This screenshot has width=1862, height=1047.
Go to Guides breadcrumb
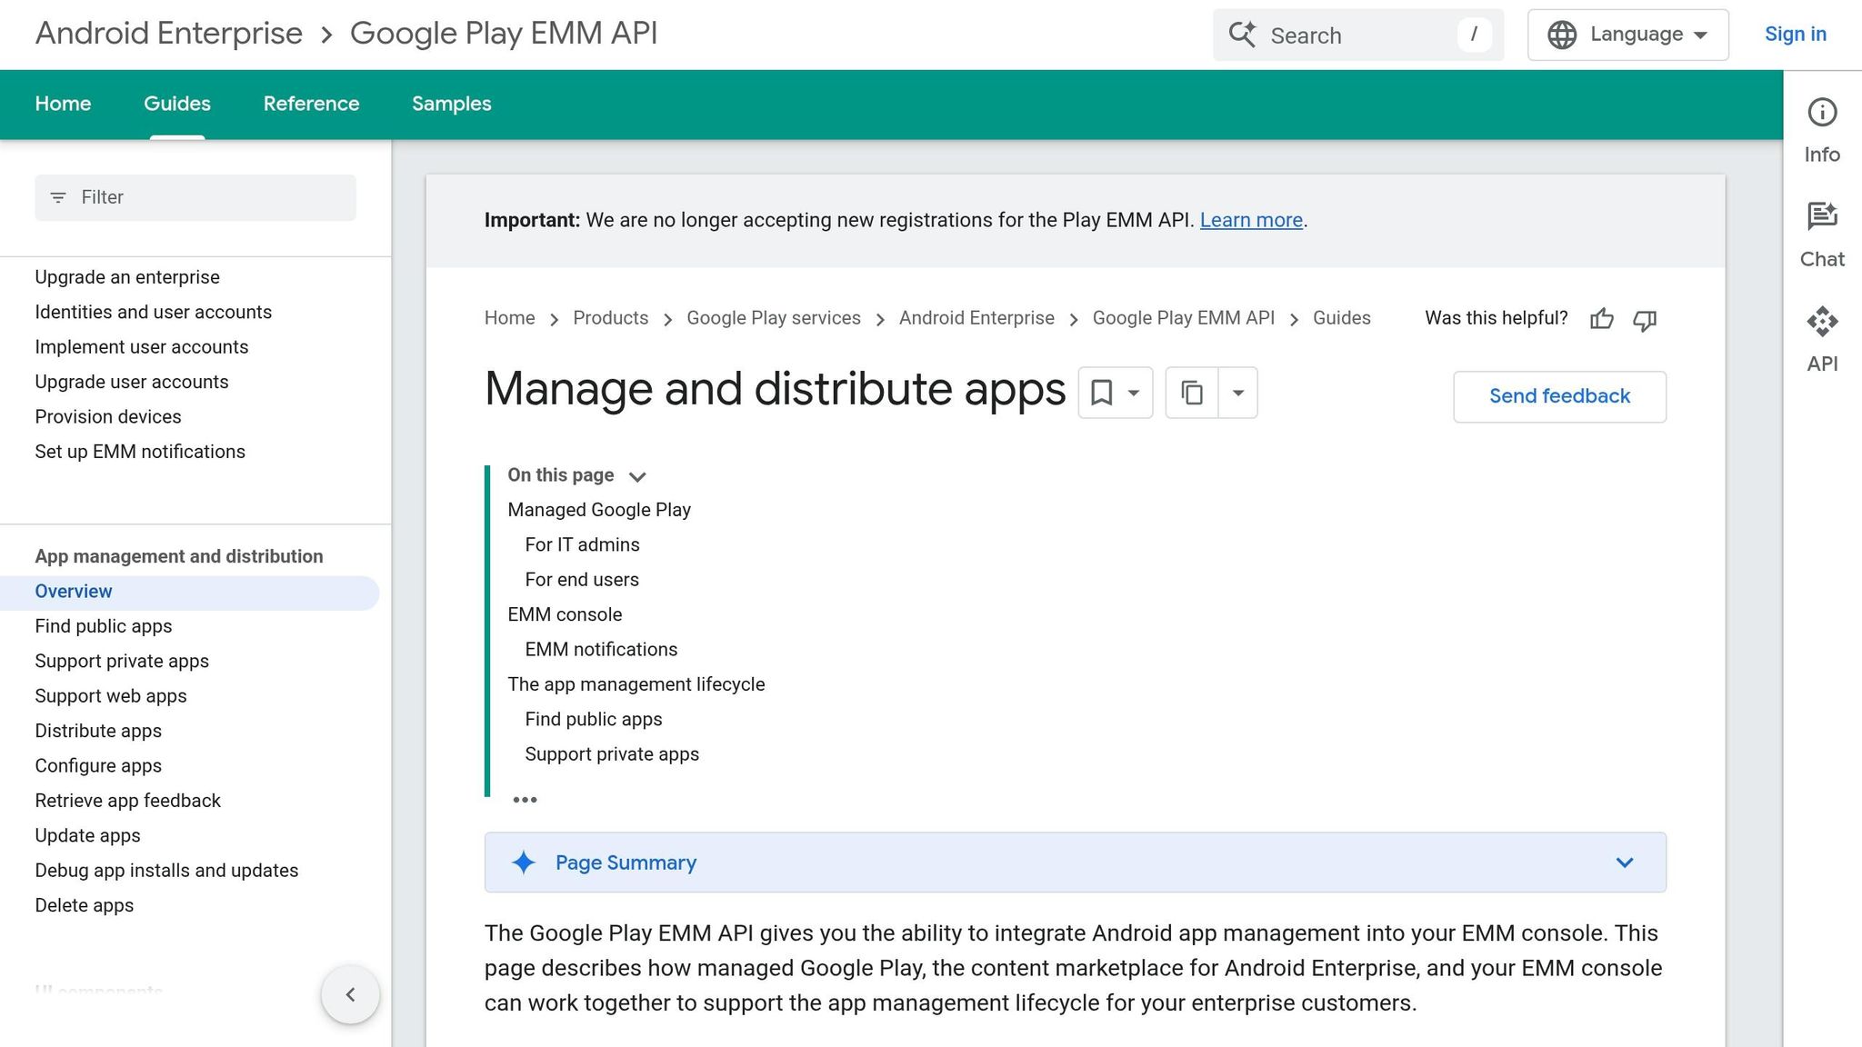pos(1342,318)
